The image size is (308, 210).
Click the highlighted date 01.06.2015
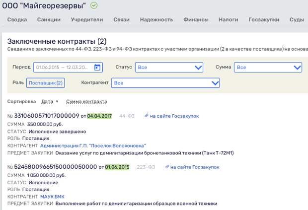tap(117, 167)
